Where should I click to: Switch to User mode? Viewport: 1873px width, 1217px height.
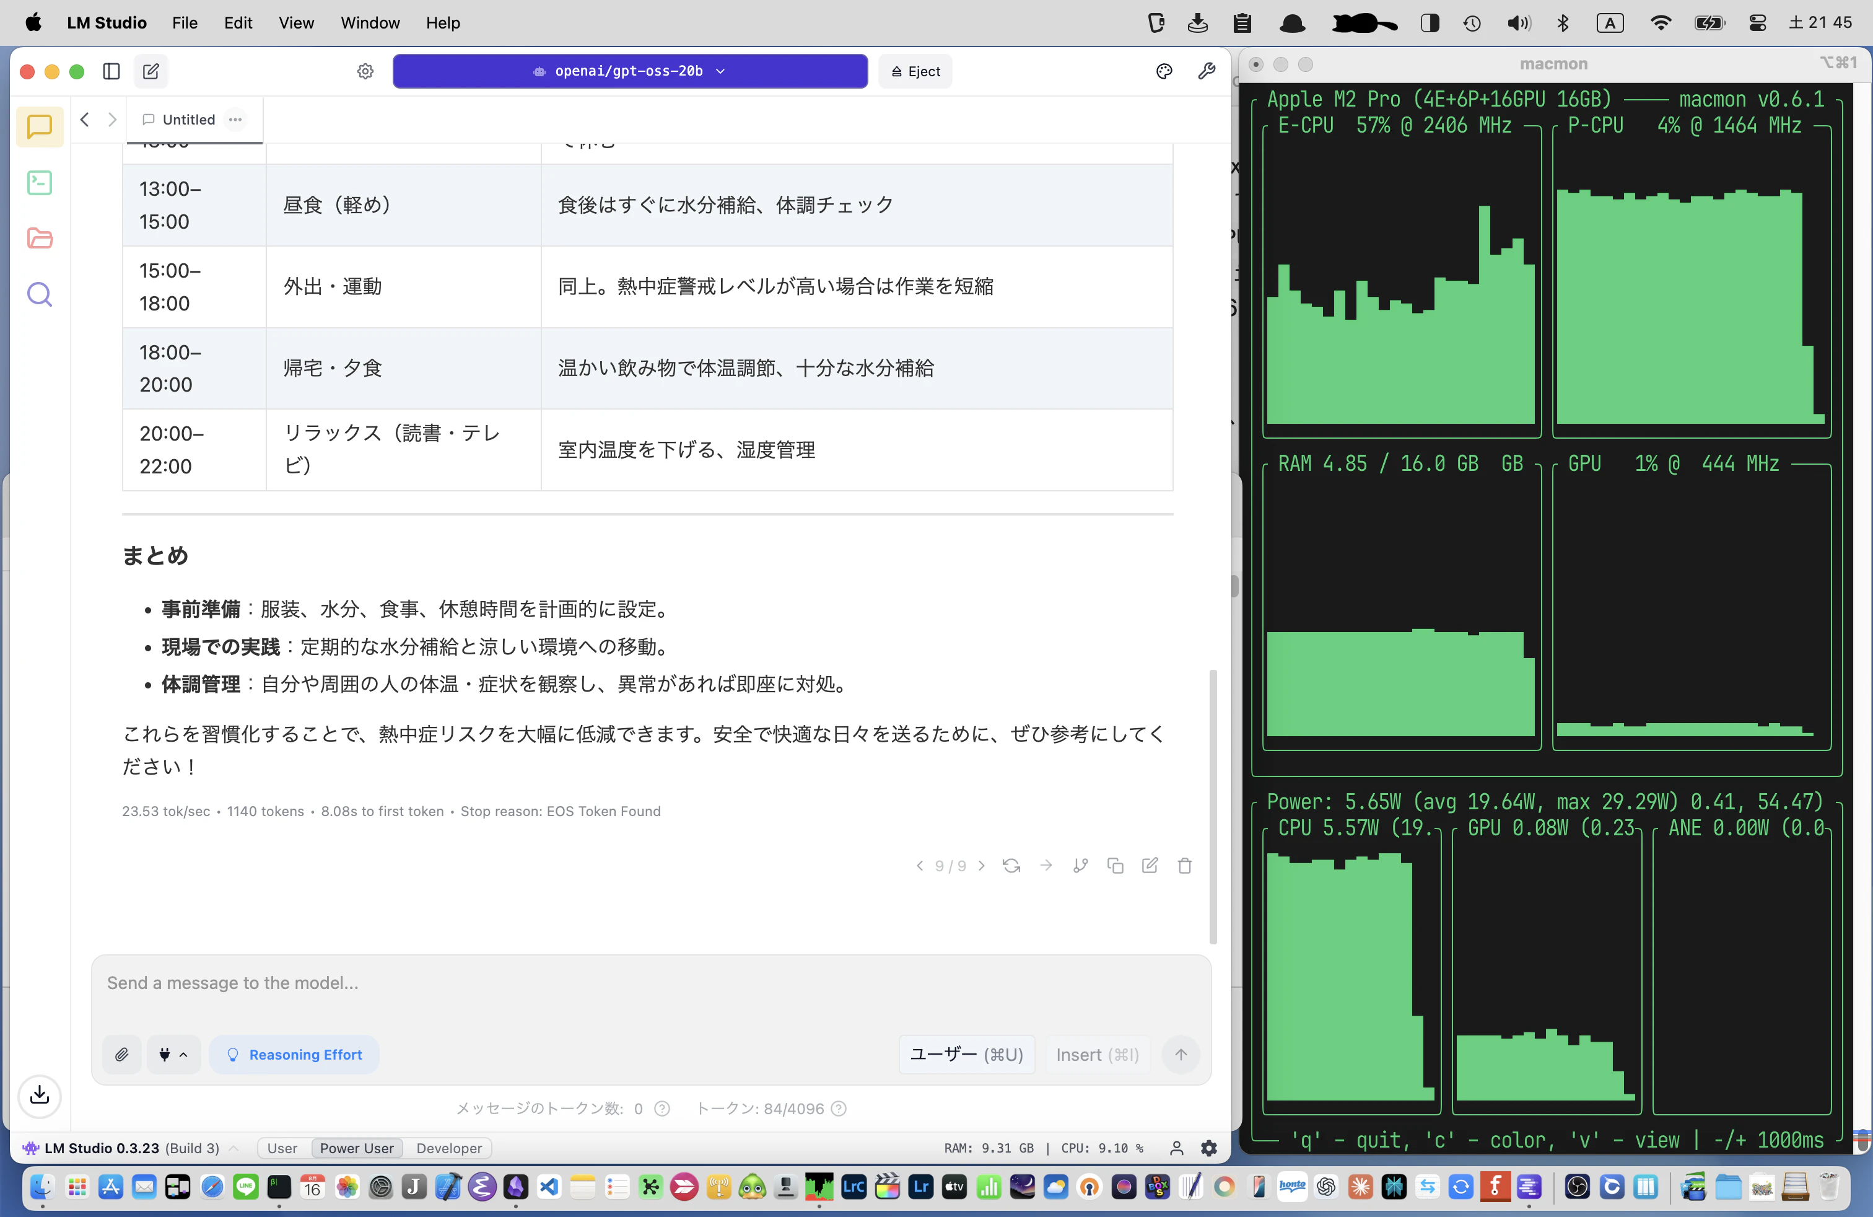click(x=282, y=1148)
